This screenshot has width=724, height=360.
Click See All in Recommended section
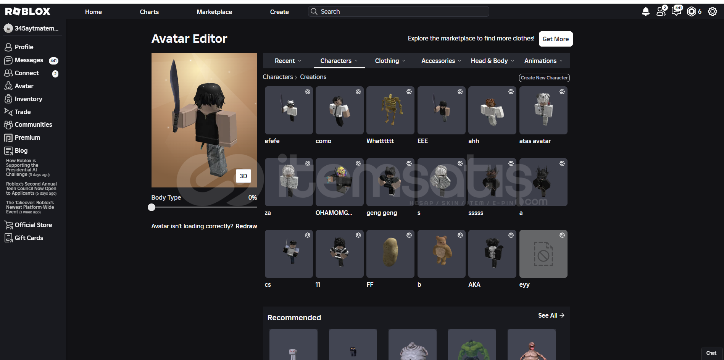(x=551, y=315)
